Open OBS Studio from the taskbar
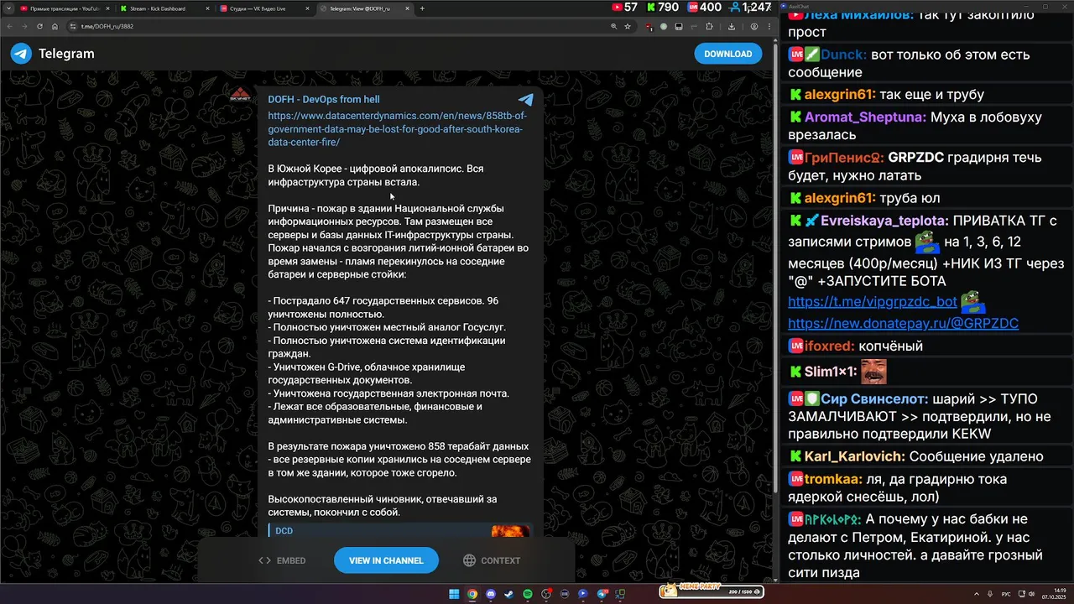The height and width of the screenshot is (604, 1074). coord(546,594)
